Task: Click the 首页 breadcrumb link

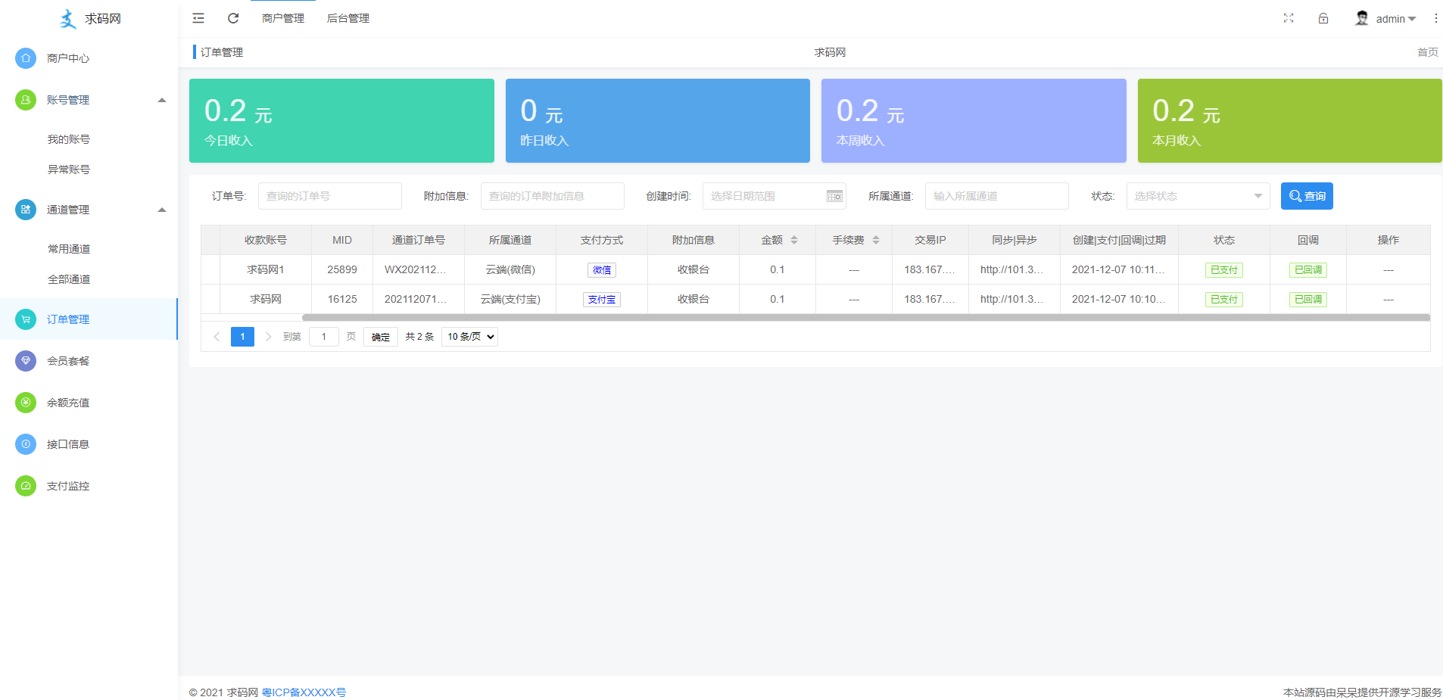Action: point(1428,52)
